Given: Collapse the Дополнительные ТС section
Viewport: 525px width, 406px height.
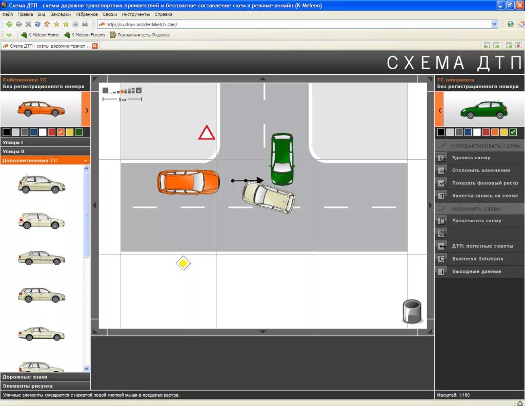Looking at the screenshot, I should [x=45, y=161].
